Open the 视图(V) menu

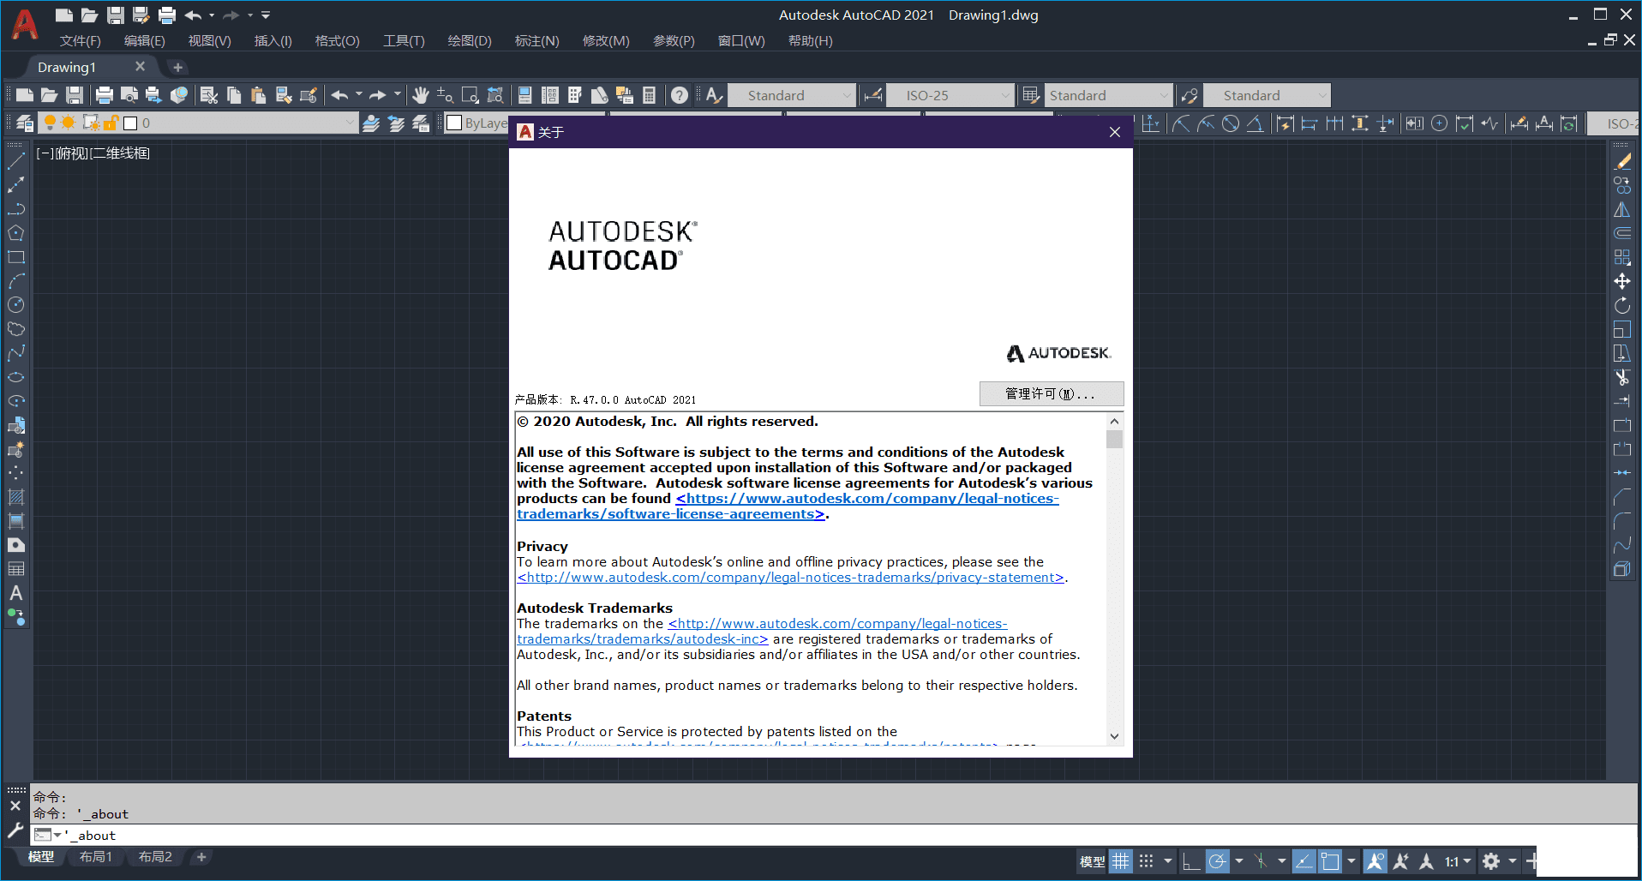209,40
